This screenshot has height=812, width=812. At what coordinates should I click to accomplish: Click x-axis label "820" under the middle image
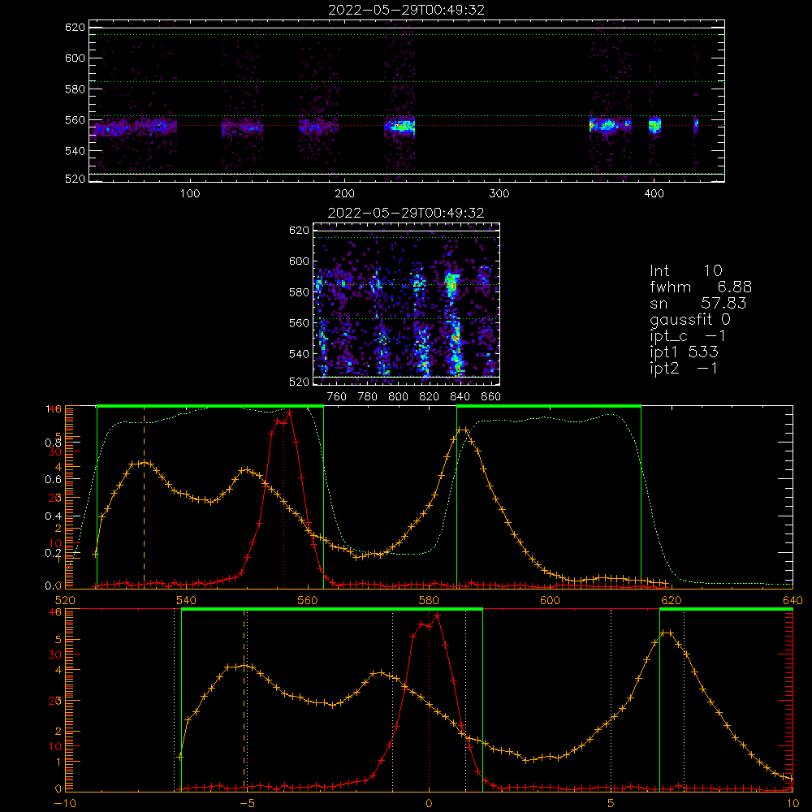point(430,397)
